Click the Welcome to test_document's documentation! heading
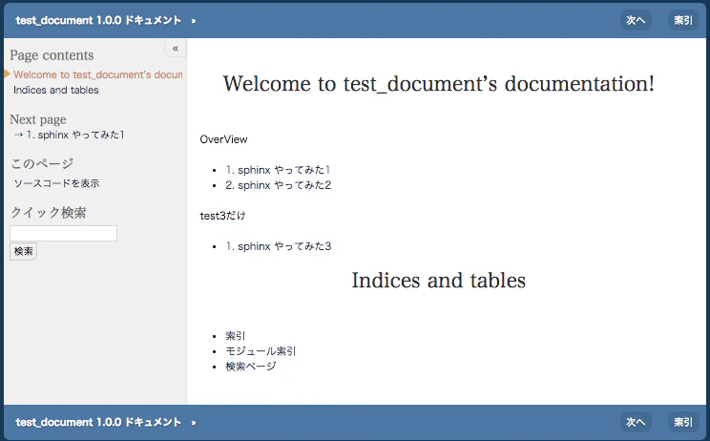The height and width of the screenshot is (441, 710). [x=438, y=84]
